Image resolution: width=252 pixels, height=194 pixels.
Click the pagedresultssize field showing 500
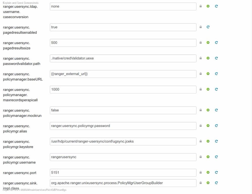pyautogui.click(x=123, y=43)
